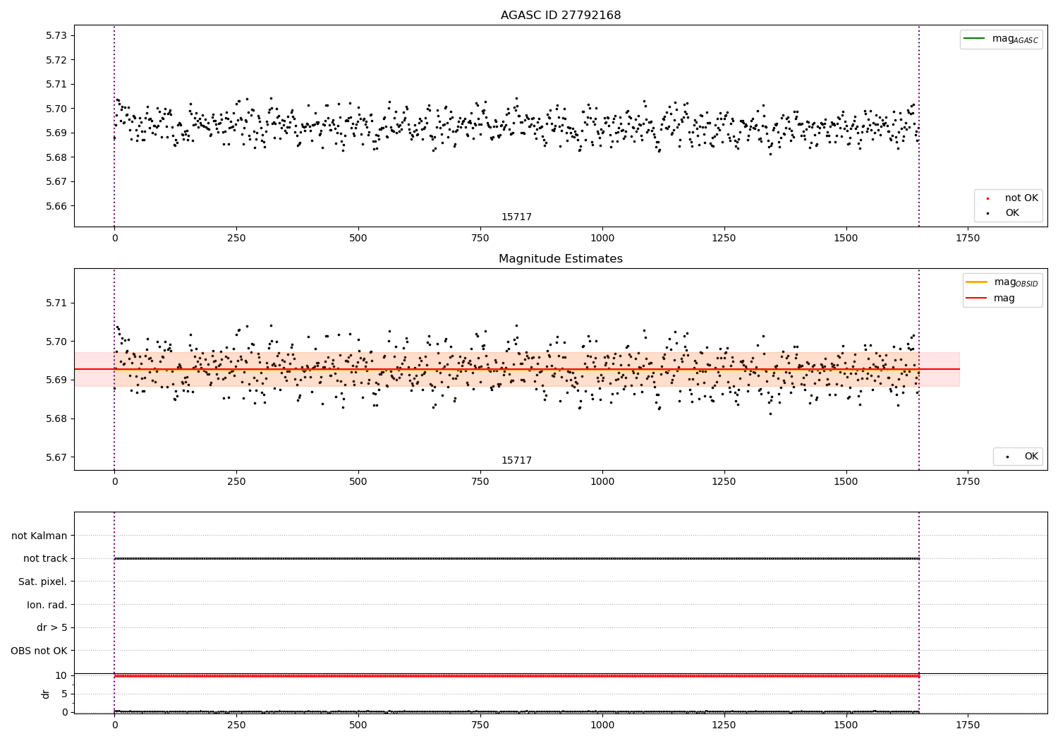Click the 1500 x-axis tick under the bottom plot
The width and height of the screenshot is (1058, 741).
coord(846,725)
